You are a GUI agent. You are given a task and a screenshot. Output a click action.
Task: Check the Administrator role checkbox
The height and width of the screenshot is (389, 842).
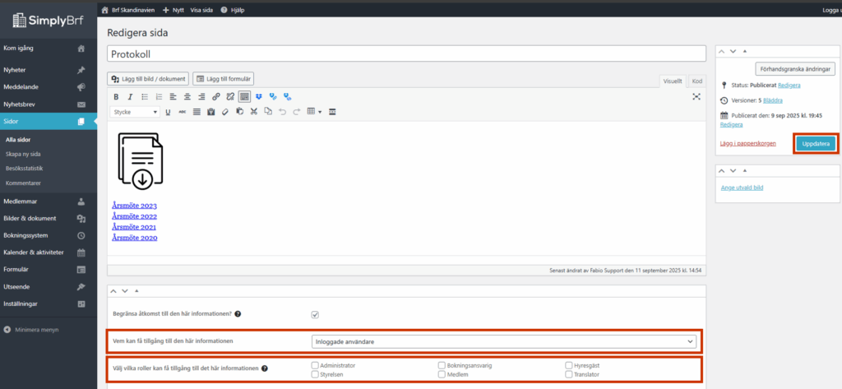click(315, 364)
